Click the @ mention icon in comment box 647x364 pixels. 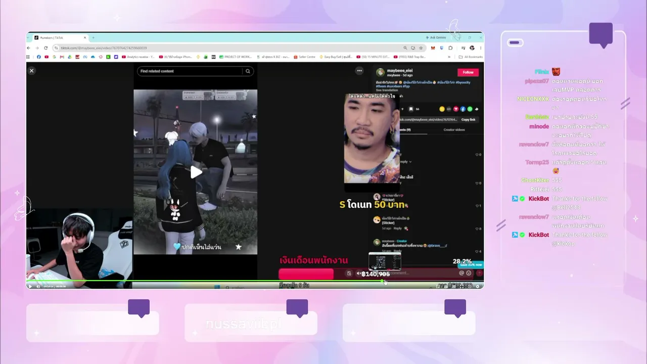point(461,273)
